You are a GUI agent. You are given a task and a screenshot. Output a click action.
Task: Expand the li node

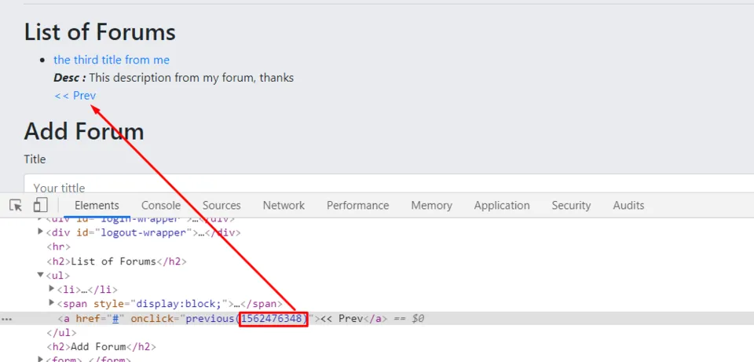(x=52, y=289)
